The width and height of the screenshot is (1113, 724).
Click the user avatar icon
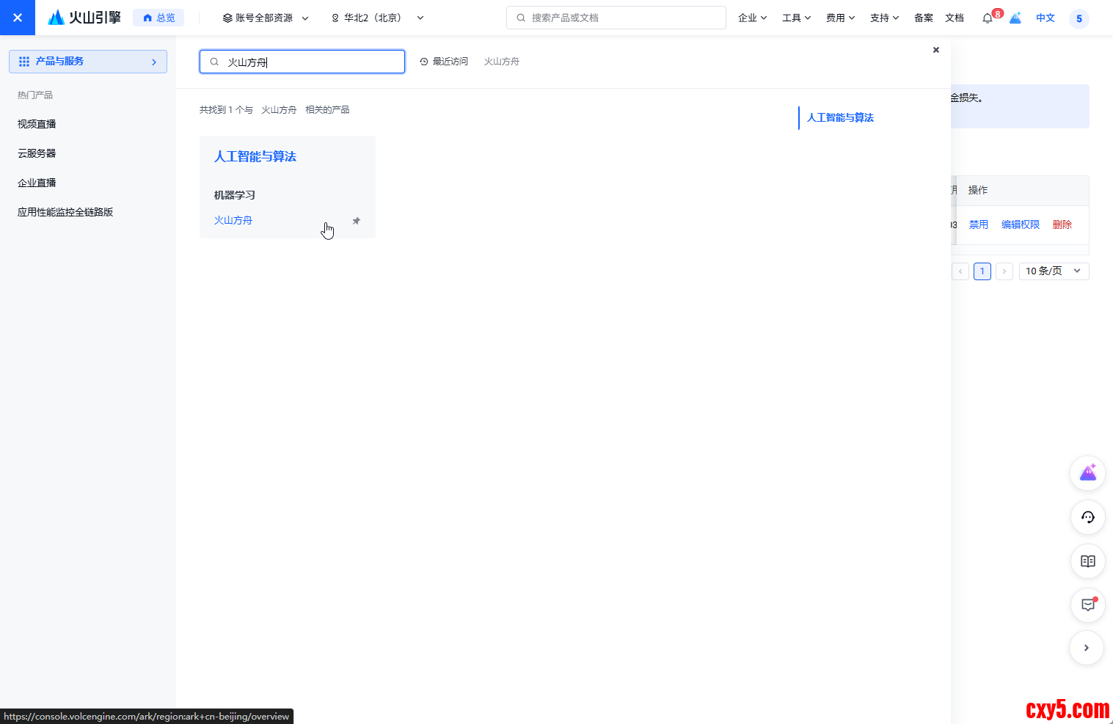pos(1079,18)
